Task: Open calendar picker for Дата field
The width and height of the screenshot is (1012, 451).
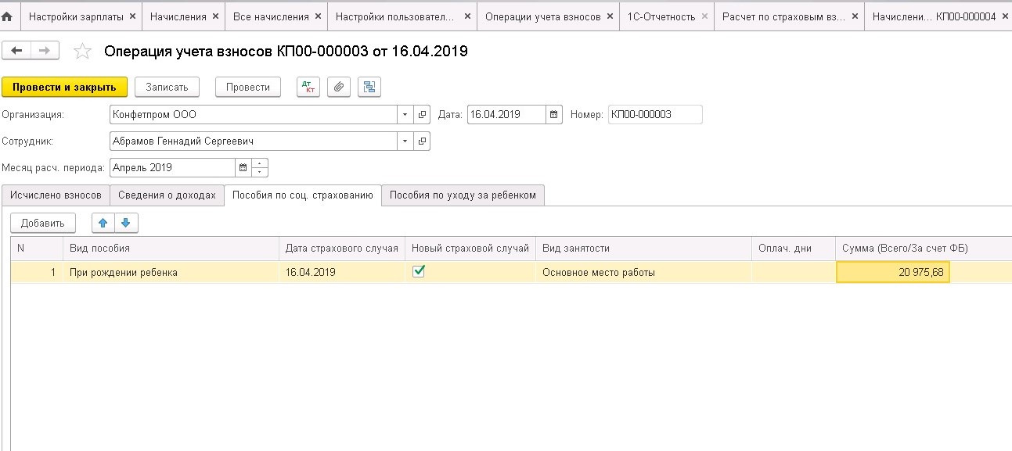Action: coord(554,115)
